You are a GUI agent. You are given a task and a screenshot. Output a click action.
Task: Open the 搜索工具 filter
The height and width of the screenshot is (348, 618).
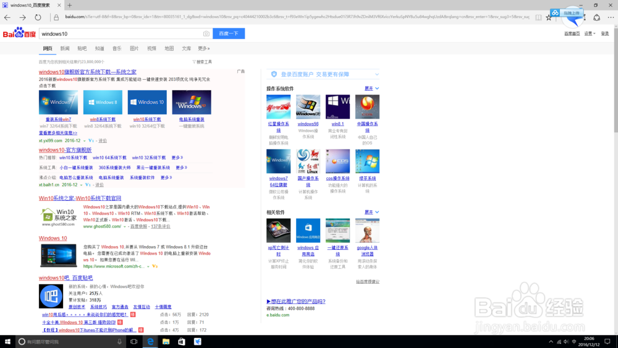click(202, 62)
